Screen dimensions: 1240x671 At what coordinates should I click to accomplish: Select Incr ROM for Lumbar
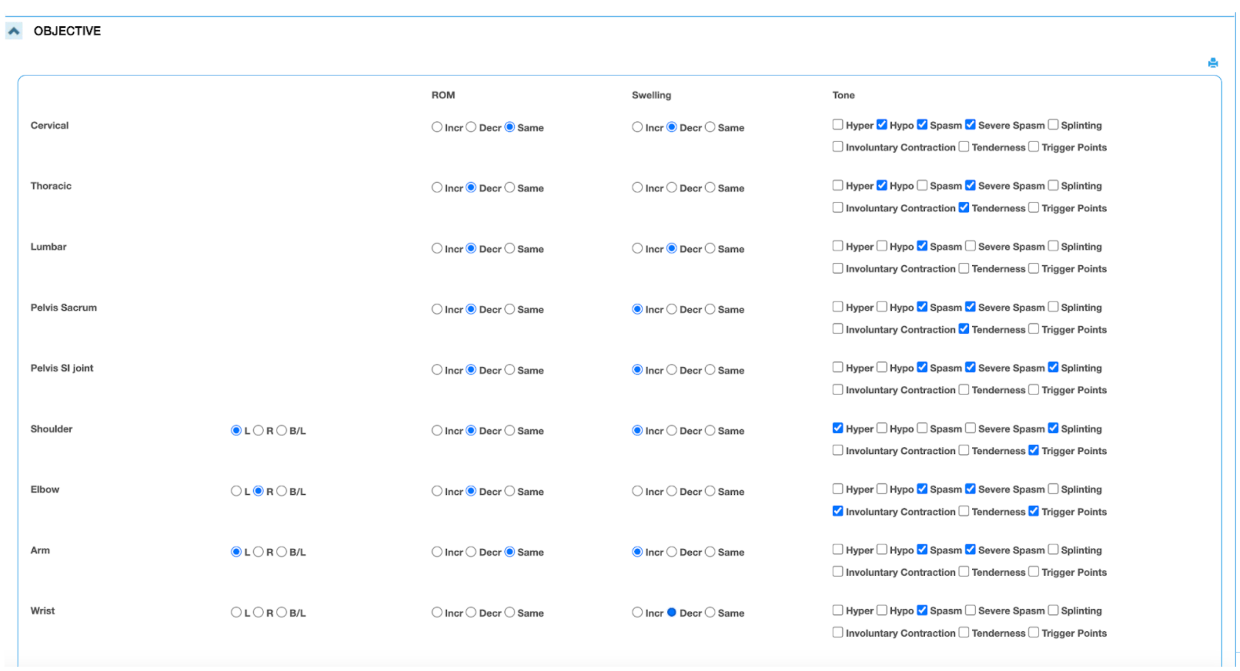[x=436, y=248]
